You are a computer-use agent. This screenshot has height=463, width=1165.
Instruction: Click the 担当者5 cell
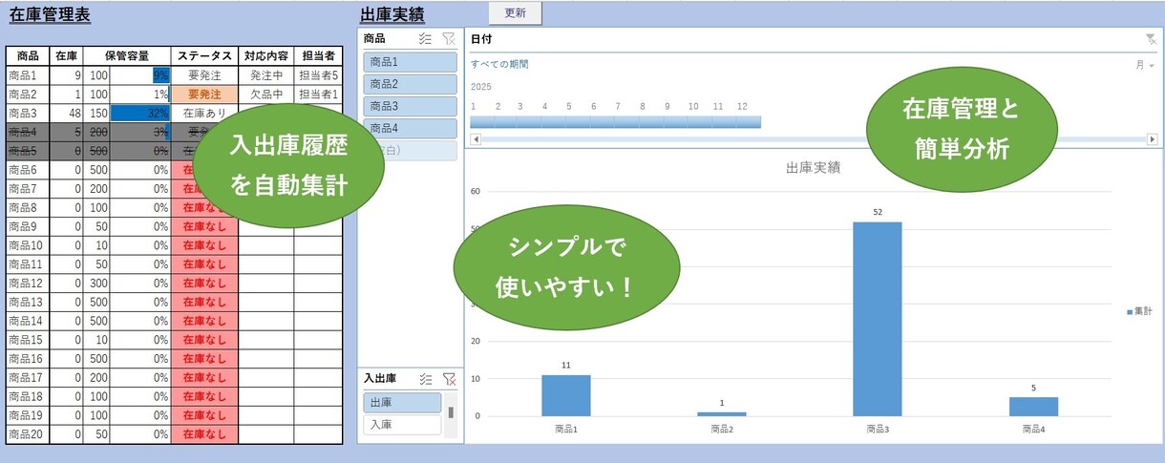point(318,74)
